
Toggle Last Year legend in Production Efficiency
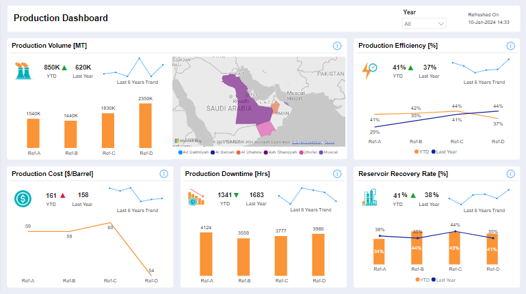tap(446, 151)
